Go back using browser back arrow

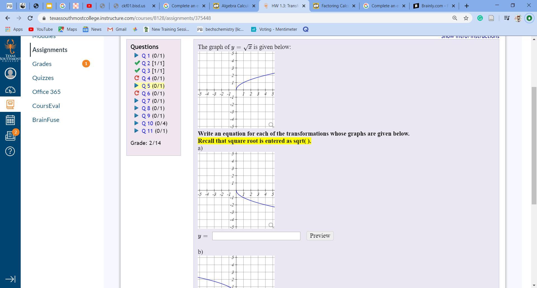8,18
